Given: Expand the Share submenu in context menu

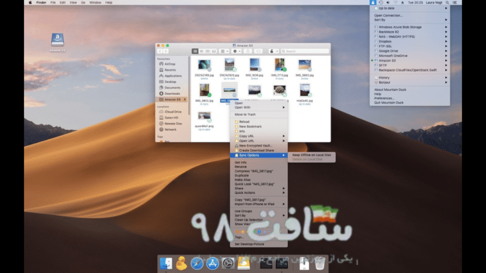Looking at the screenshot, I should 259,188.
